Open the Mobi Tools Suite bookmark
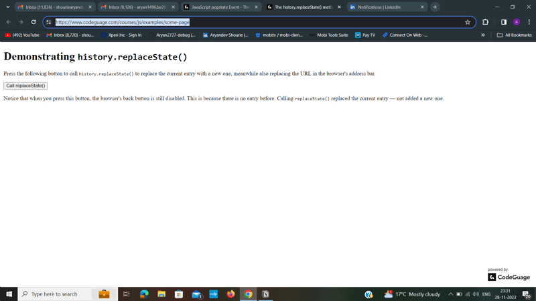This screenshot has width=536, height=301. [x=328, y=35]
